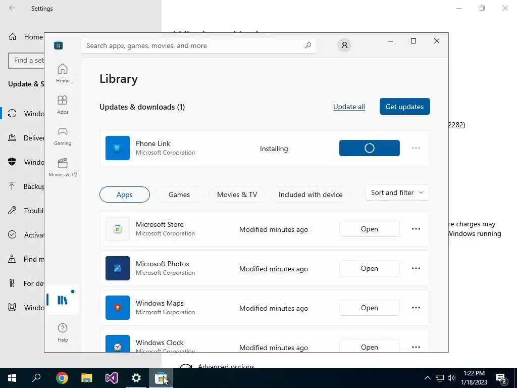517x388 pixels.
Task: Open Visual Studio from taskbar
Action: point(112,378)
